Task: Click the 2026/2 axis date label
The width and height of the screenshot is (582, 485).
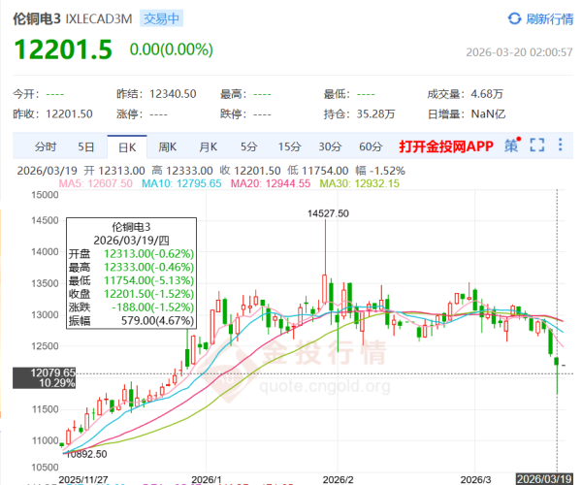Action: point(339,479)
